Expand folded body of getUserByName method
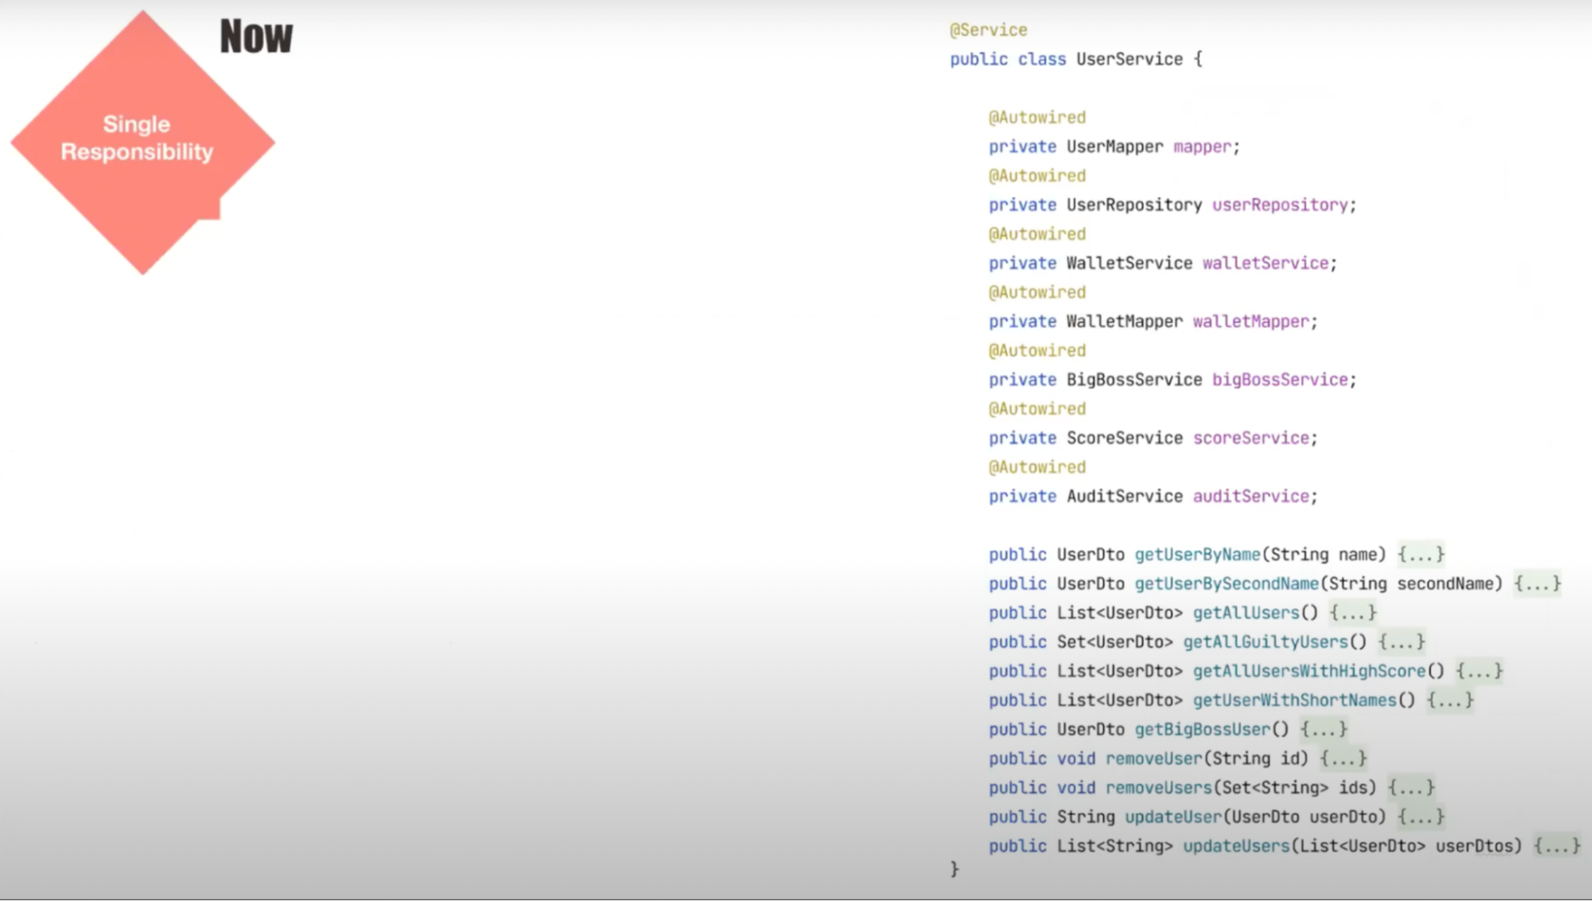 point(1420,554)
